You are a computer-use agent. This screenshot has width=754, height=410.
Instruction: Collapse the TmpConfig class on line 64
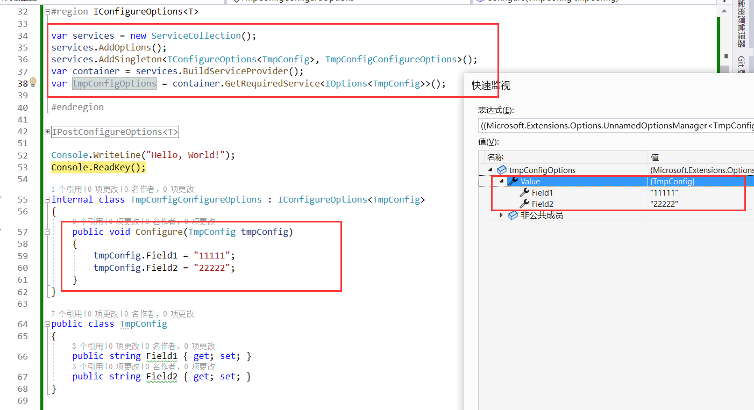47,324
